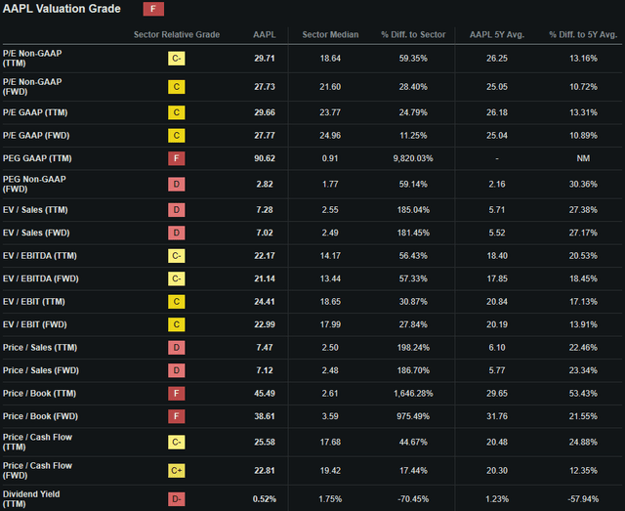
Task: Select the Price / Cash Flow (FWD) row label
Action: 37,471
